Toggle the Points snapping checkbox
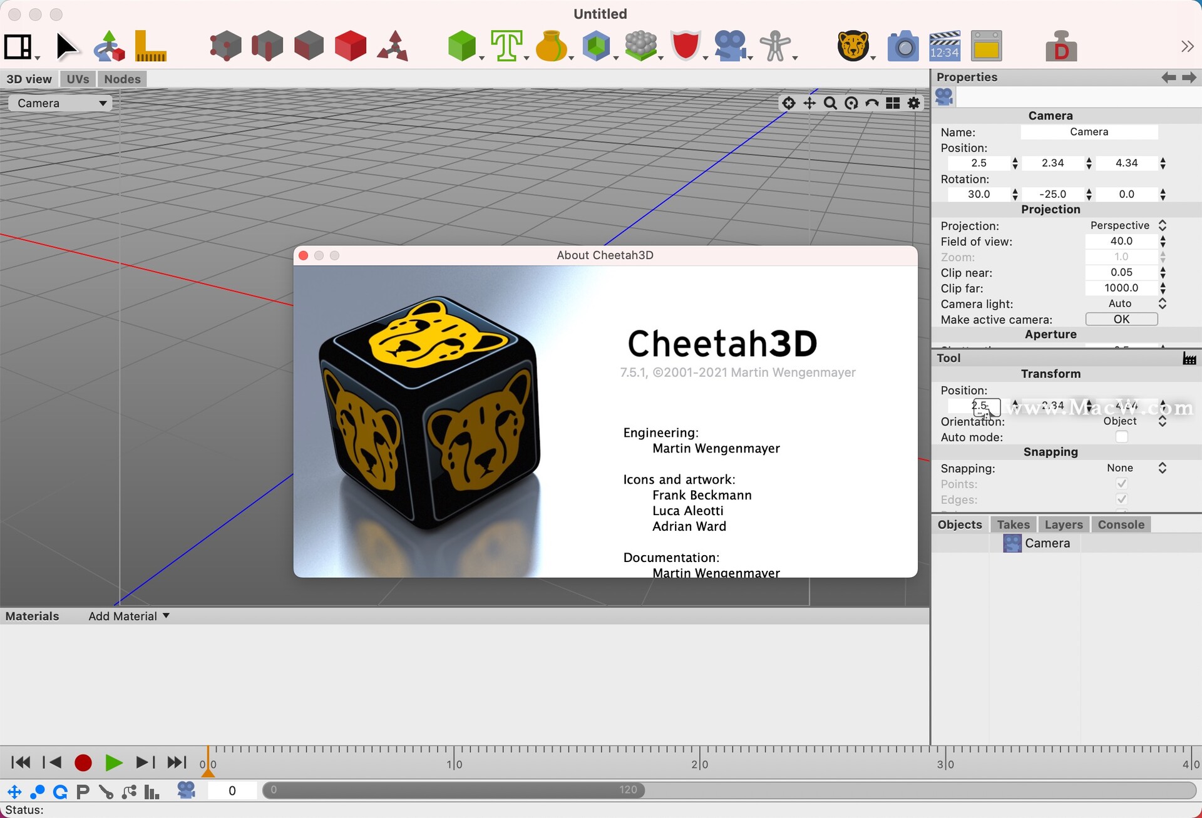The width and height of the screenshot is (1202, 818). coord(1121,484)
